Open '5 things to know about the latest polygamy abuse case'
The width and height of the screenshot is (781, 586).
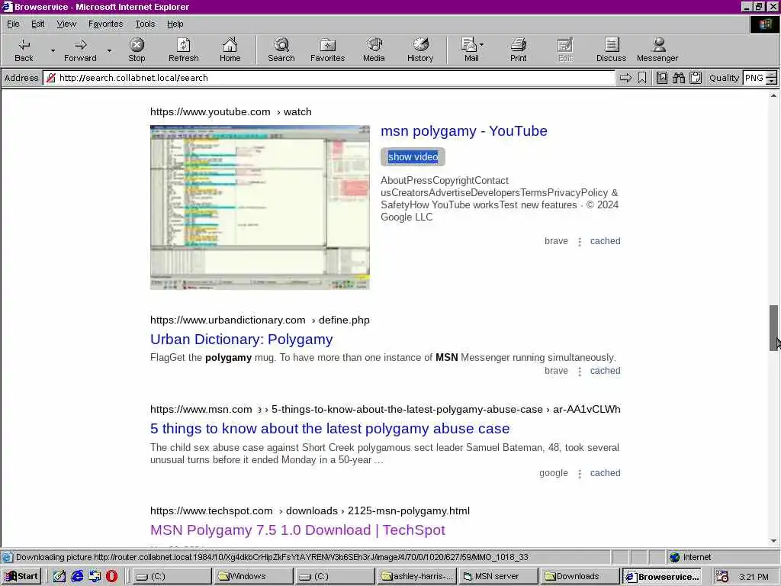[329, 429]
